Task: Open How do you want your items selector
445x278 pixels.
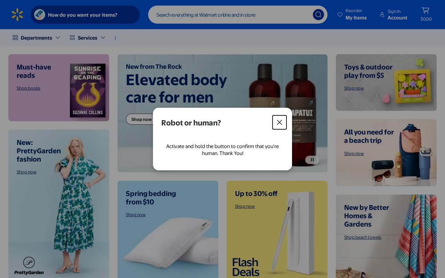Action: tap(85, 15)
